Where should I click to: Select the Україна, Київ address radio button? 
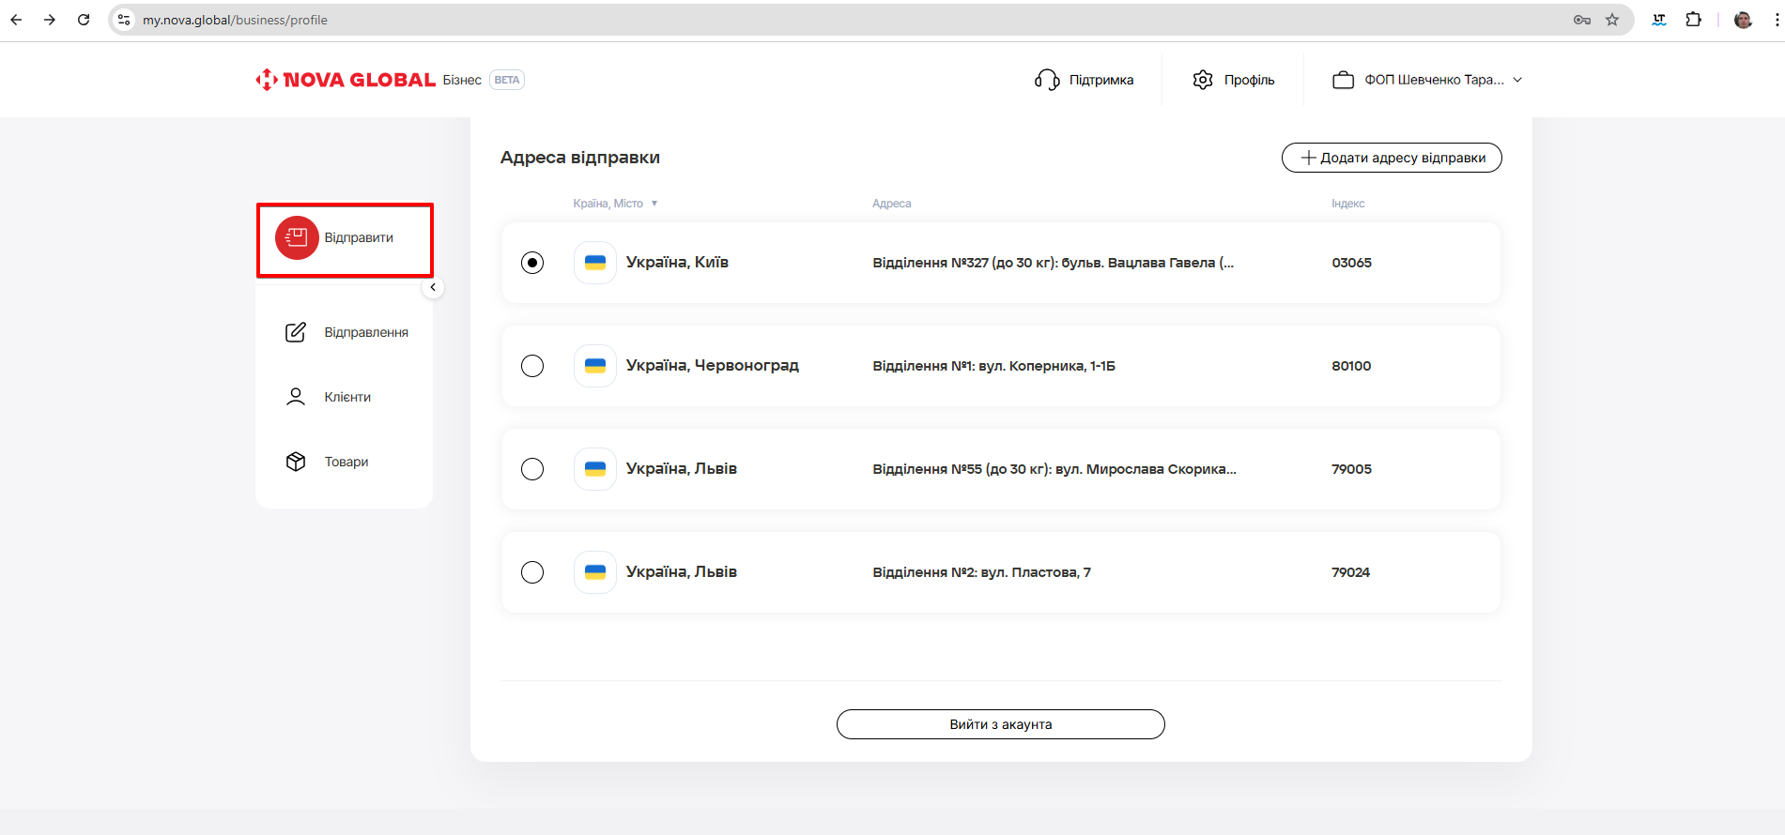click(x=532, y=263)
